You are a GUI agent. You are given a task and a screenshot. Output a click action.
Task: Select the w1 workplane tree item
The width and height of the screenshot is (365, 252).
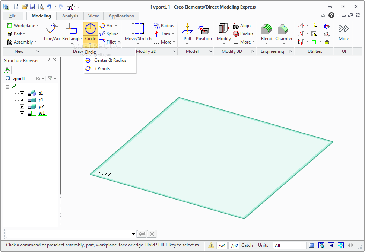coord(42,113)
